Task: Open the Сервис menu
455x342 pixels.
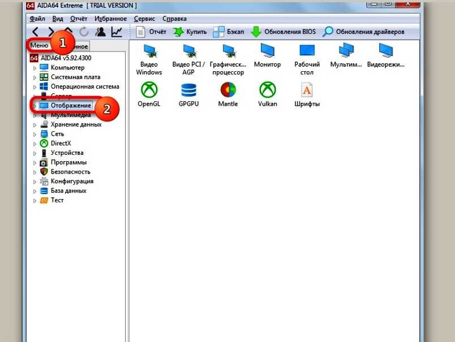Action: (x=144, y=19)
